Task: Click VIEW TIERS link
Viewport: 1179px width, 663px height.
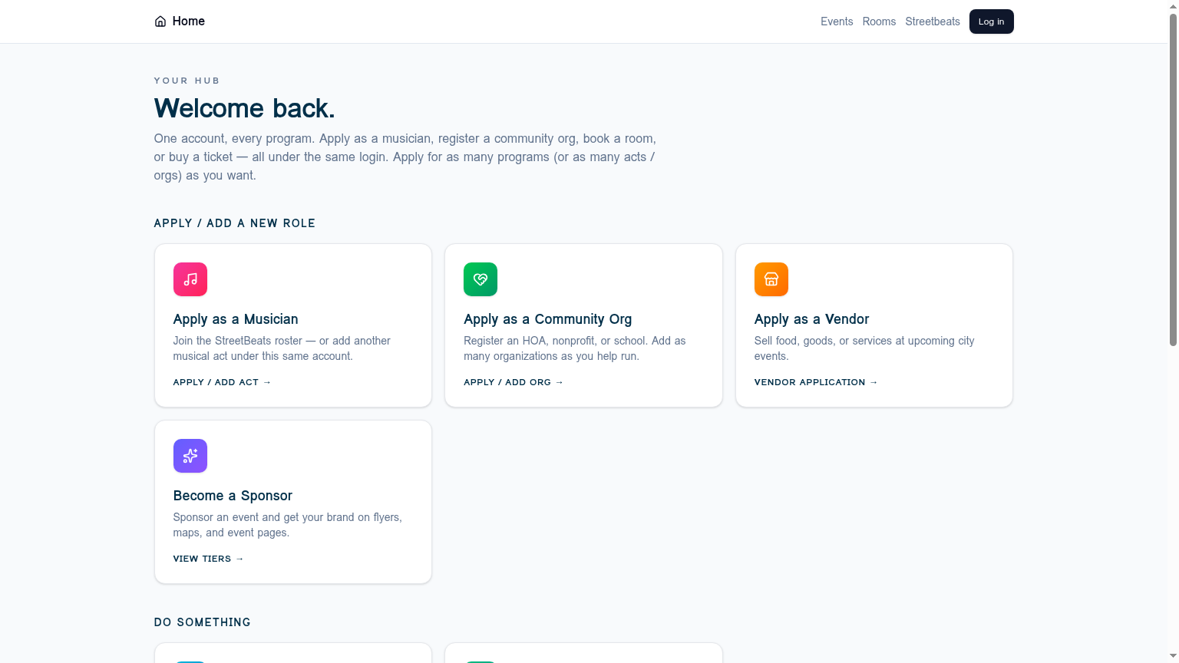Action: click(x=209, y=559)
